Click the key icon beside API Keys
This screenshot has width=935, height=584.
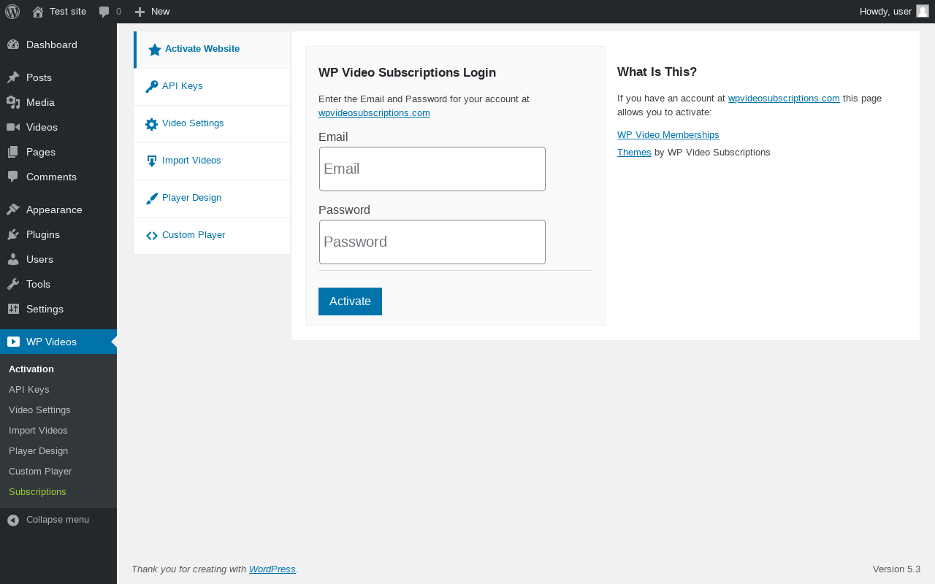(x=152, y=86)
